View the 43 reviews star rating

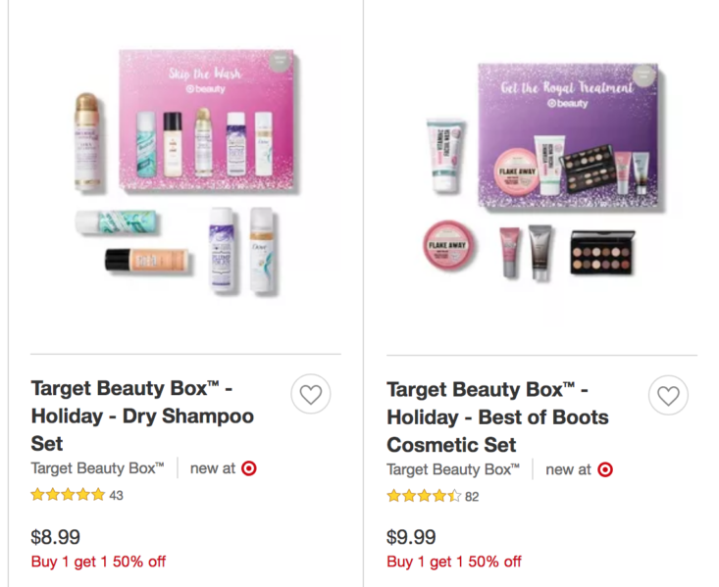[x=77, y=495]
